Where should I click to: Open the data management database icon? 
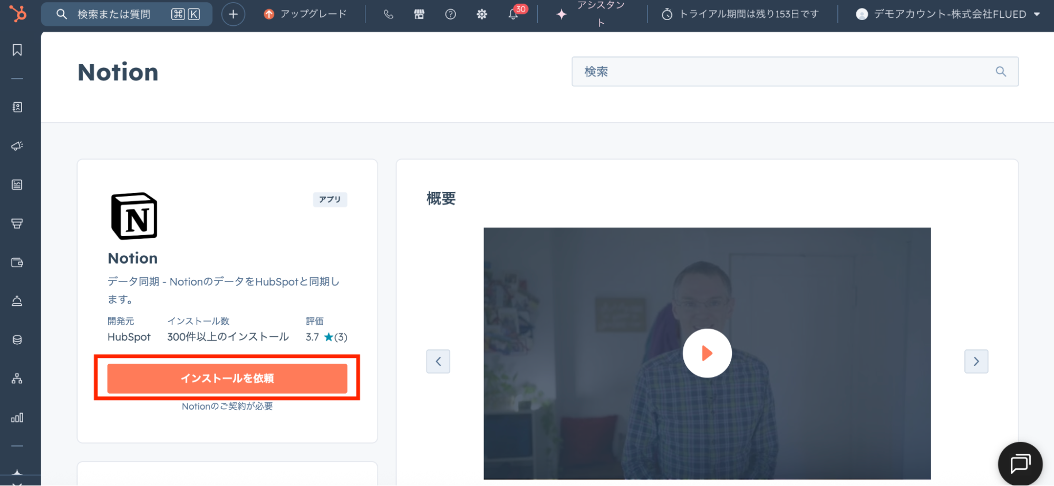pyautogui.click(x=17, y=340)
